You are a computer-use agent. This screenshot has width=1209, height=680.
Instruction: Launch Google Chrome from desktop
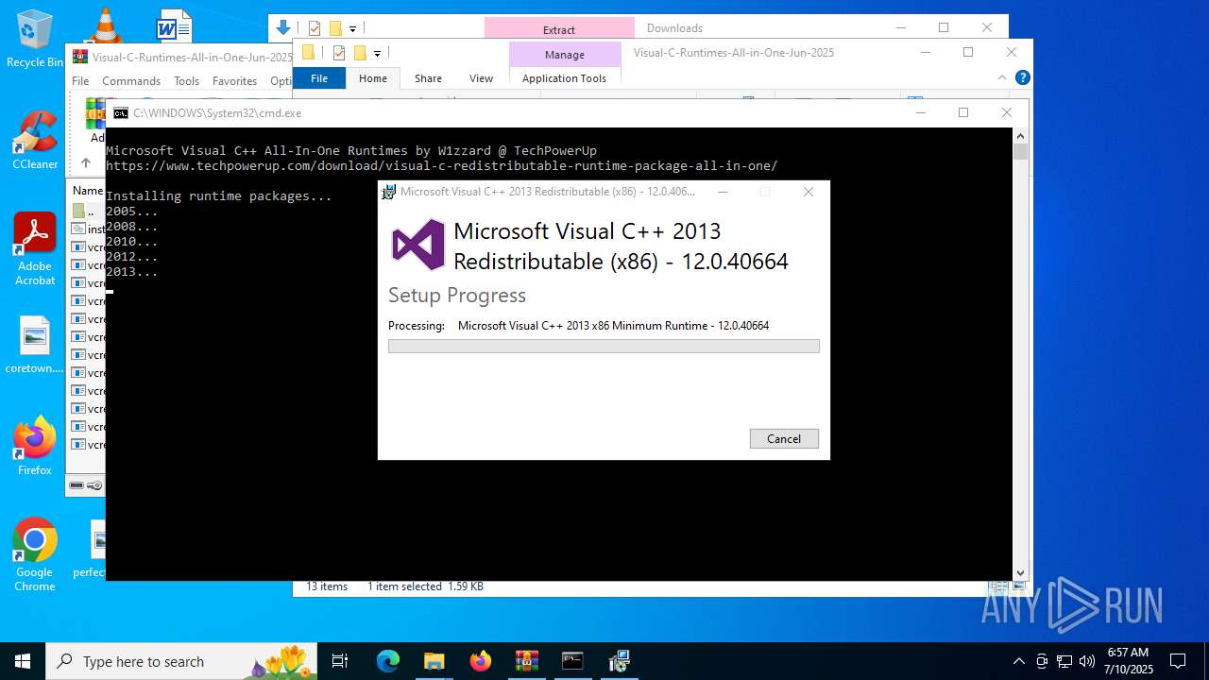(35, 555)
